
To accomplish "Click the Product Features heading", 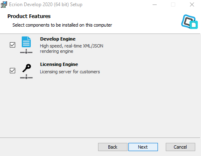I will pyautogui.click(x=29, y=16).
